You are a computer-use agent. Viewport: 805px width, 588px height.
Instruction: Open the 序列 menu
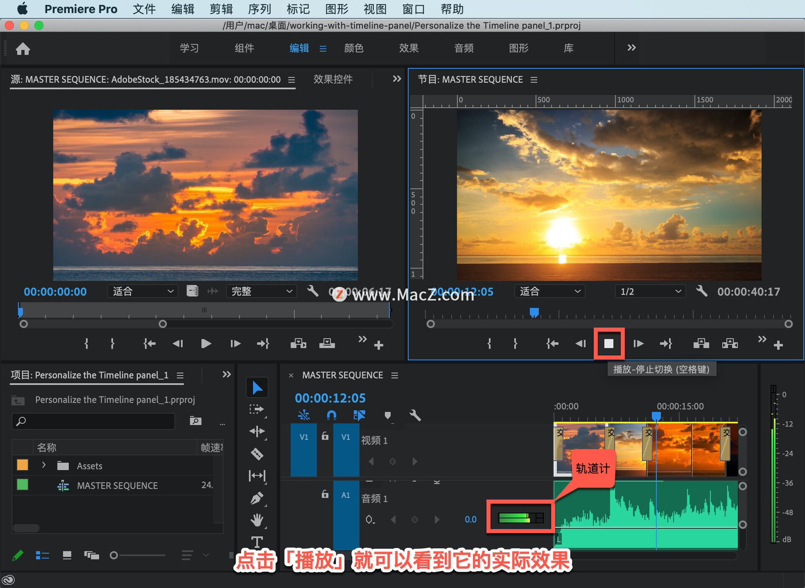click(259, 9)
